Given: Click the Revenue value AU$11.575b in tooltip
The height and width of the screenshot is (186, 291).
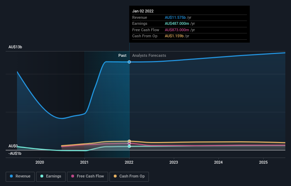Looking at the screenshot, I should 175,17.
